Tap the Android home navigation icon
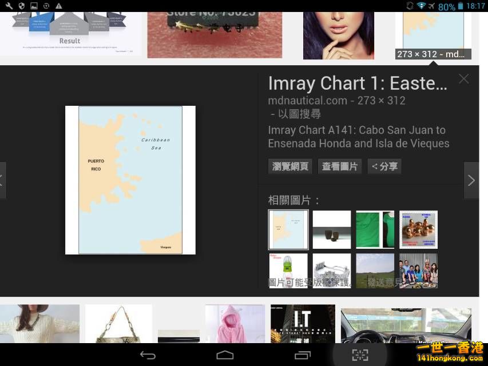 pyautogui.click(x=225, y=355)
